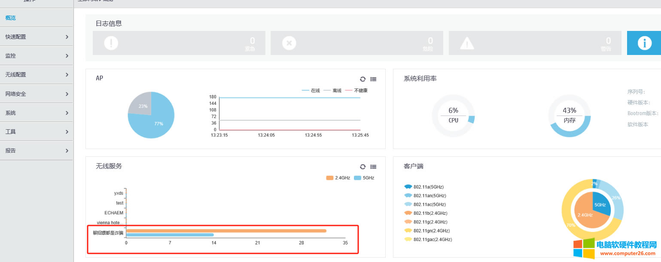The image size is (661, 262).
Task: Select 概览 in the sidebar
Action: [11, 18]
